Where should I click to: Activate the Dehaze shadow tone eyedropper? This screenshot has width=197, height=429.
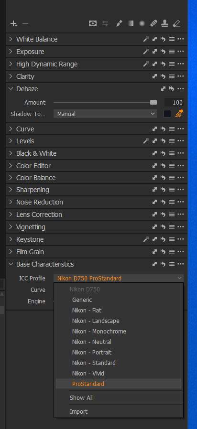click(x=179, y=114)
